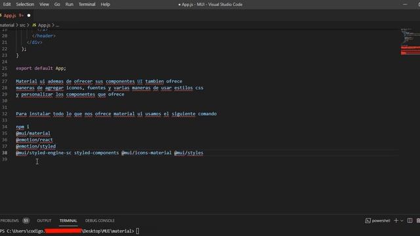
Task: Click line number 38 in gutter
Action: click(5, 153)
